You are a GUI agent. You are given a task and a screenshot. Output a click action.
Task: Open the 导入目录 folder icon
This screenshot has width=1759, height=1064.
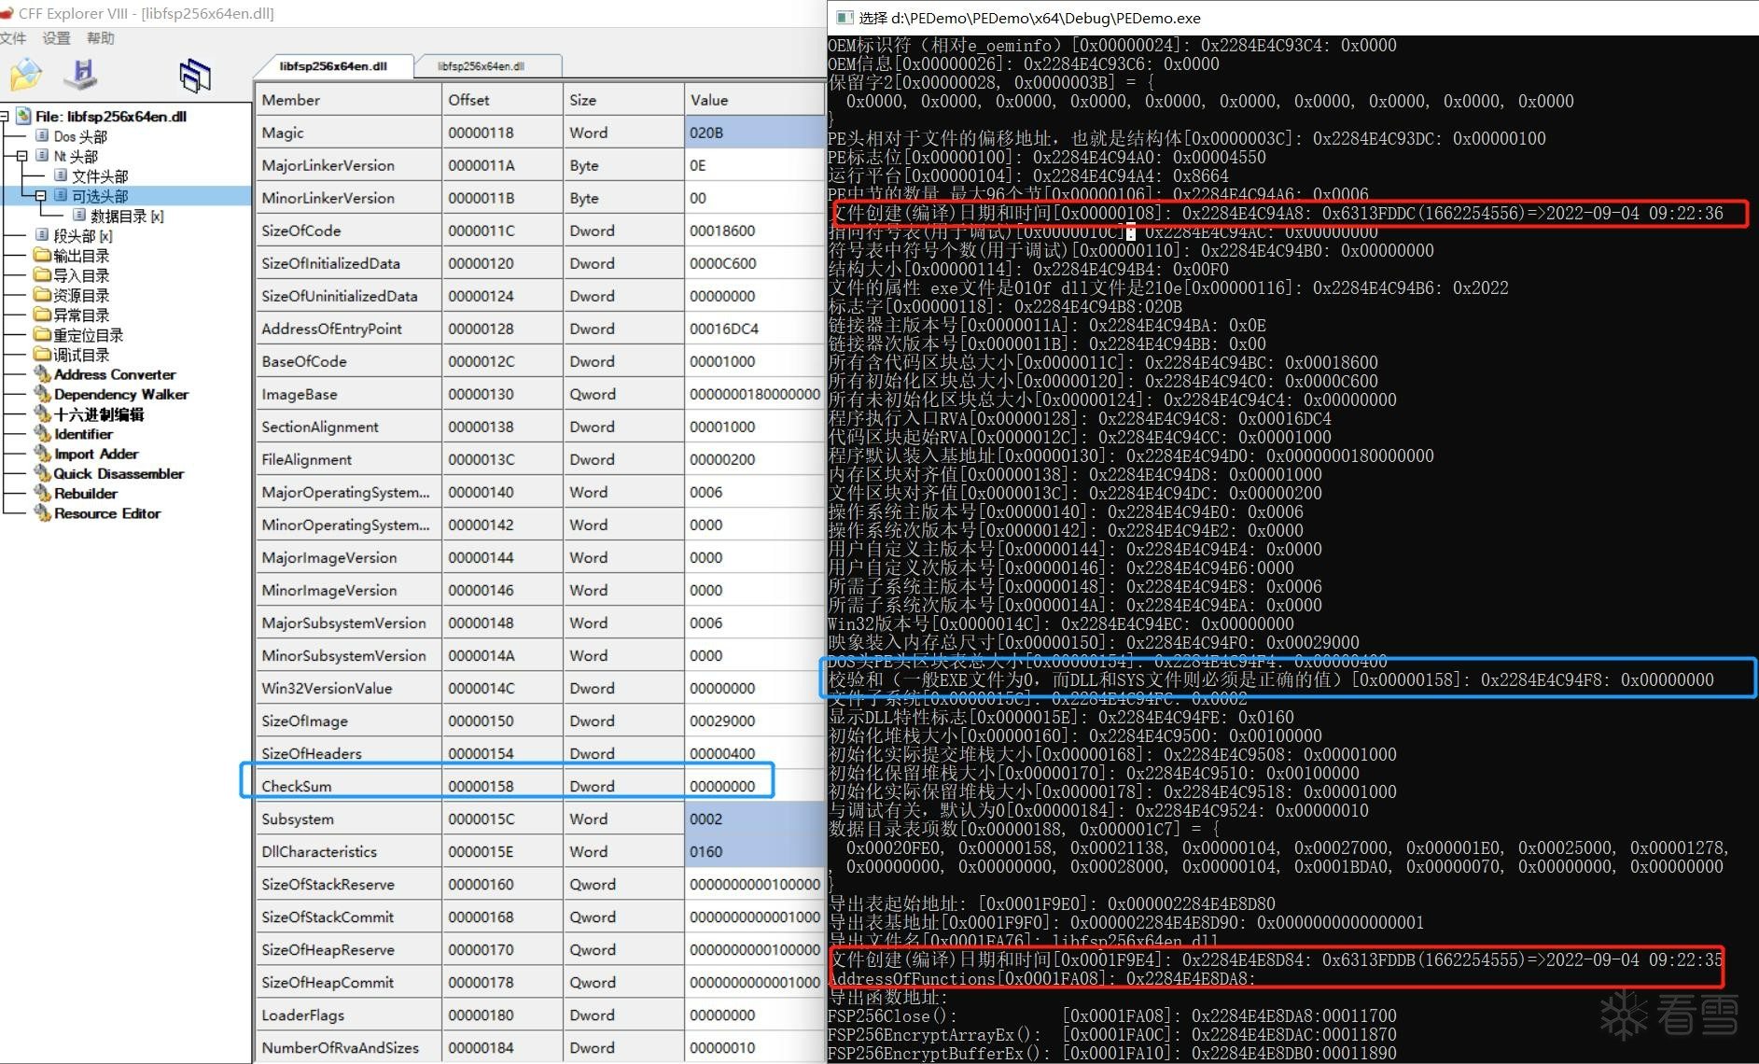click(x=42, y=274)
